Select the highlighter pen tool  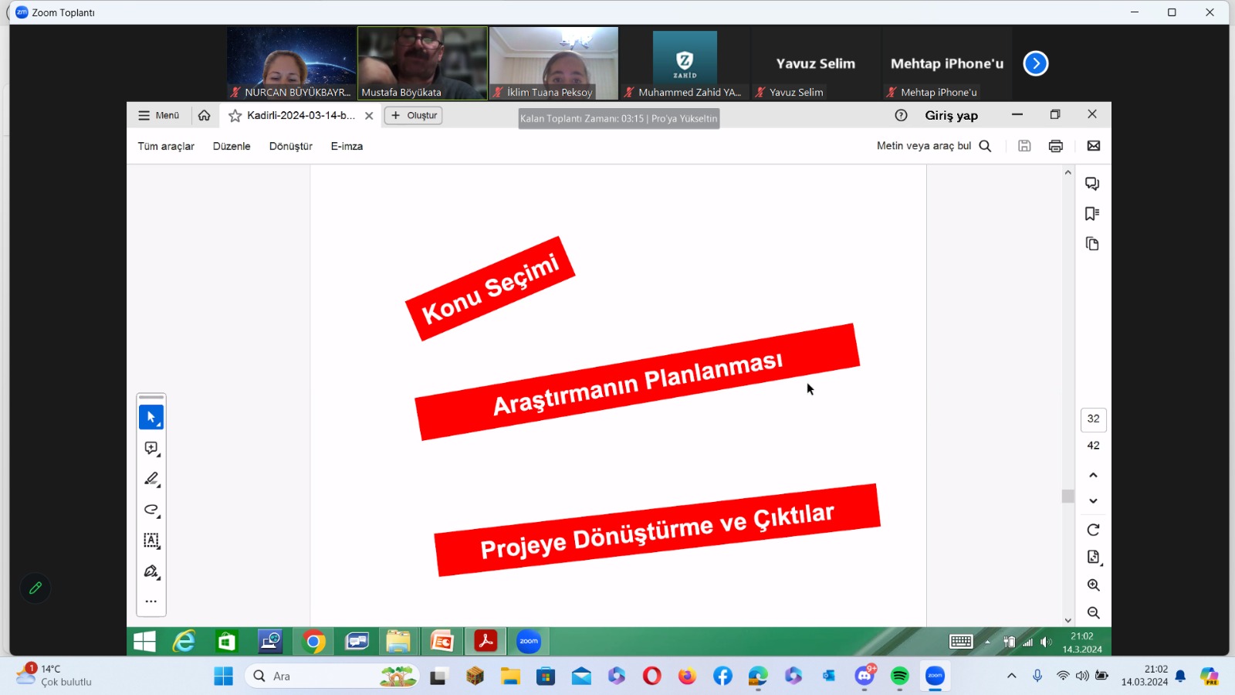click(151, 480)
